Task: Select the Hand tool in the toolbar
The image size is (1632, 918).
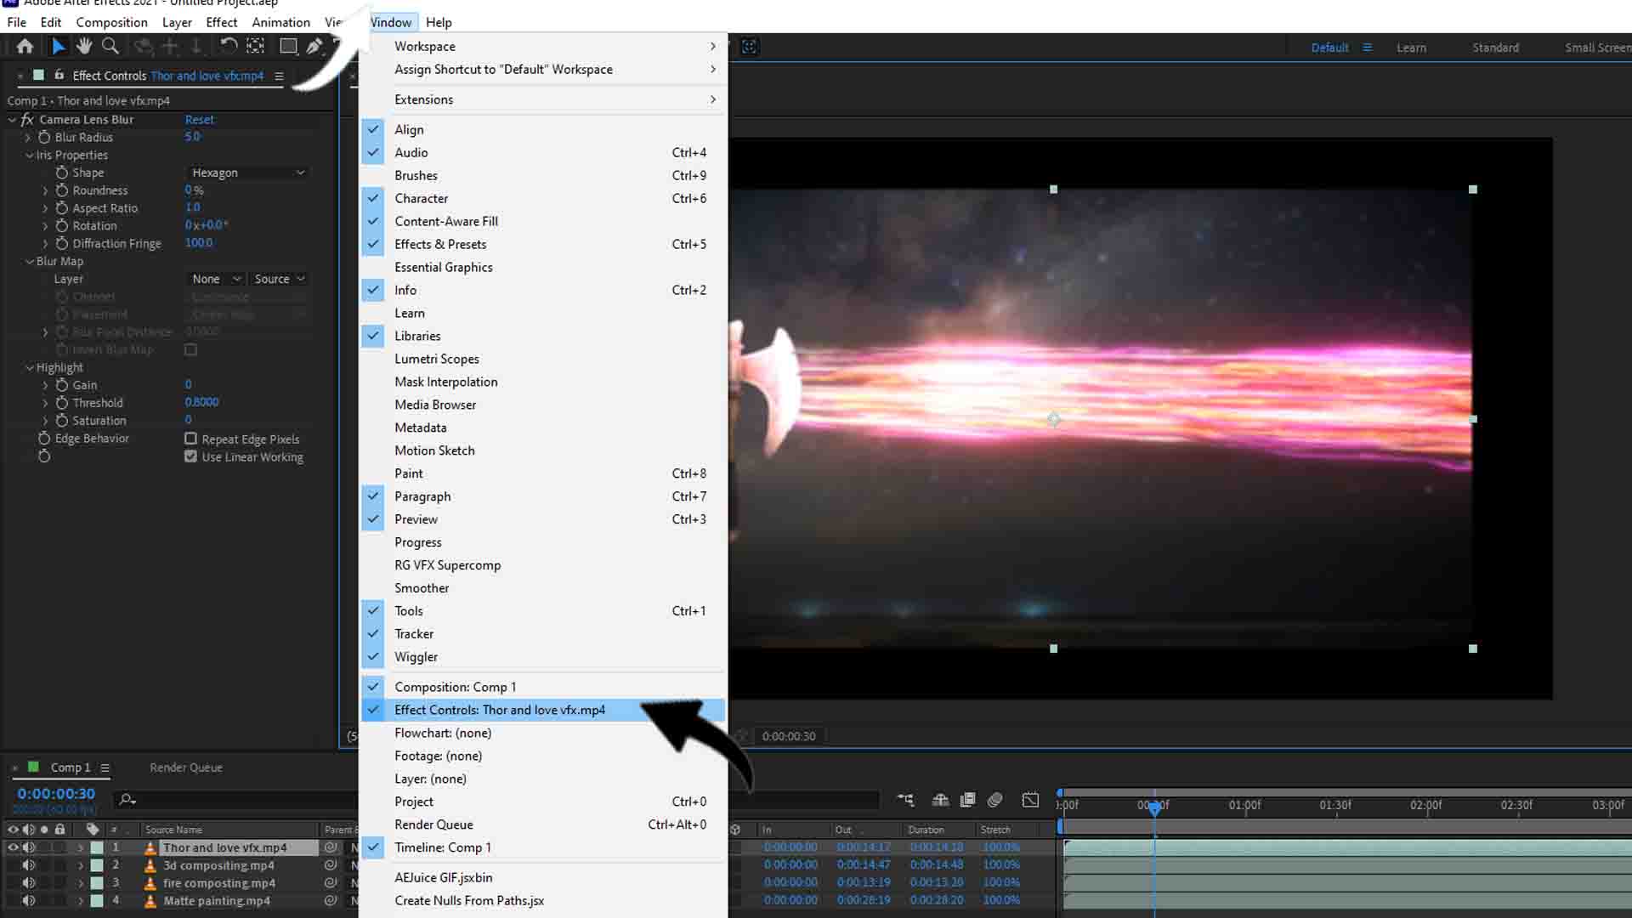Action: pos(84,47)
